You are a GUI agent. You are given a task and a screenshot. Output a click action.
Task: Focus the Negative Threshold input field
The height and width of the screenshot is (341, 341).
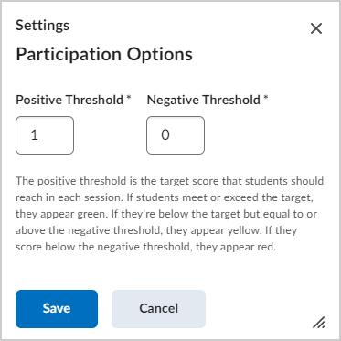click(x=176, y=135)
